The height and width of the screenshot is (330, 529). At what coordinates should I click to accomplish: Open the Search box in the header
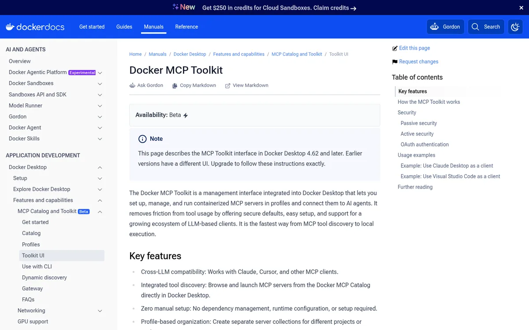[x=486, y=27]
